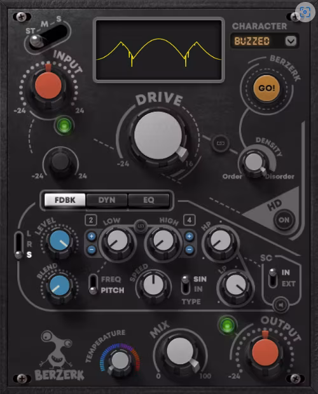Switch to the FDBK tab

click(x=65, y=200)
